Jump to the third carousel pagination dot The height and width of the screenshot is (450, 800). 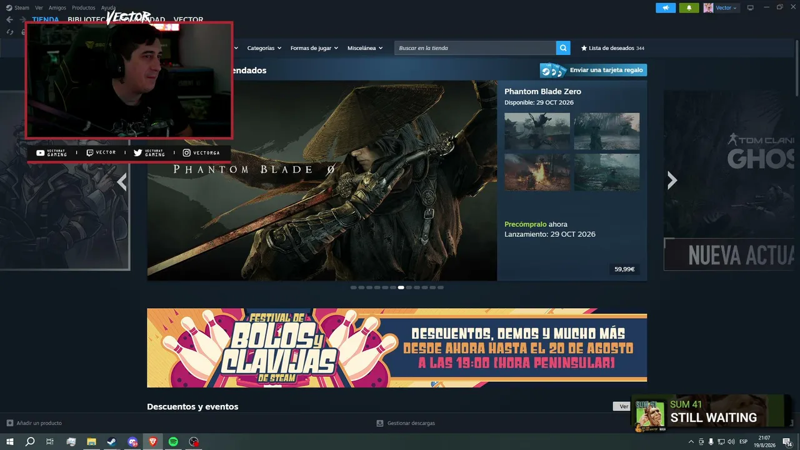(x=369, y=287)
